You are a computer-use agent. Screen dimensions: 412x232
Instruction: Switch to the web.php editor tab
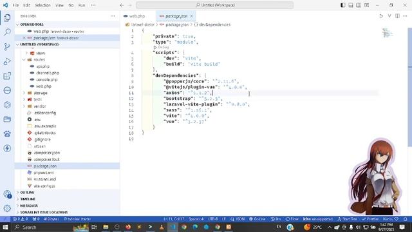click(x=137, y=16)
